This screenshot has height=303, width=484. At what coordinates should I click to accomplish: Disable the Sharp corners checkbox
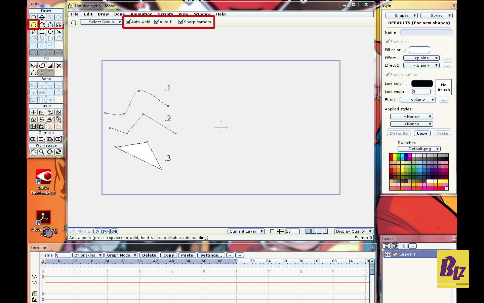coord(180,22)
